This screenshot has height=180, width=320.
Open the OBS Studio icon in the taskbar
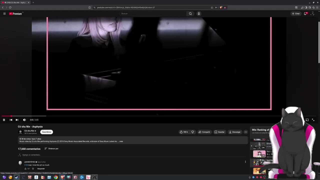[95, 177]
